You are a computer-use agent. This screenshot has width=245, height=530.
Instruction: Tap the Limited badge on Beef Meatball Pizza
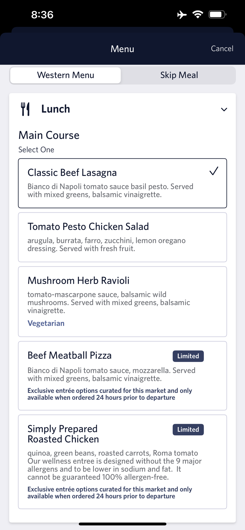188,356
